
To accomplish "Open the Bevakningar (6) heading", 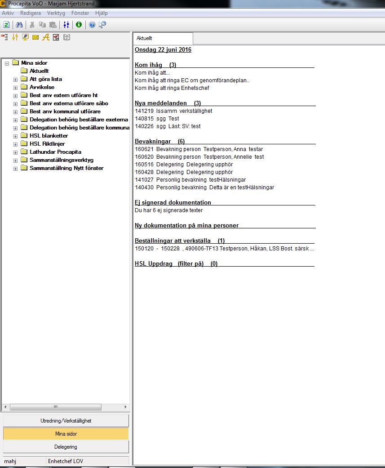I will click(159, 141).
